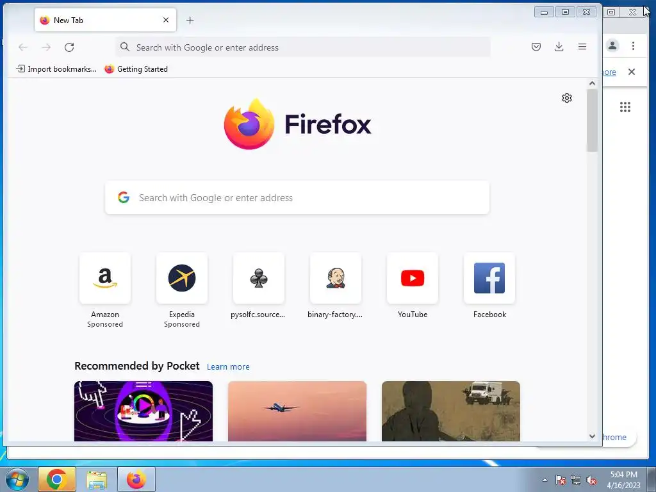
Task: Click Learn more next to Pocket
Action: [228, 367]
